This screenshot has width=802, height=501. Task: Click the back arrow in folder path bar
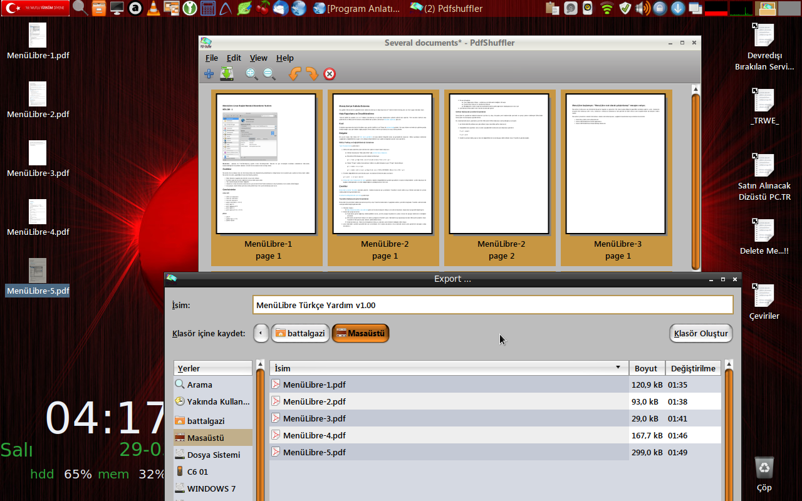261,333
